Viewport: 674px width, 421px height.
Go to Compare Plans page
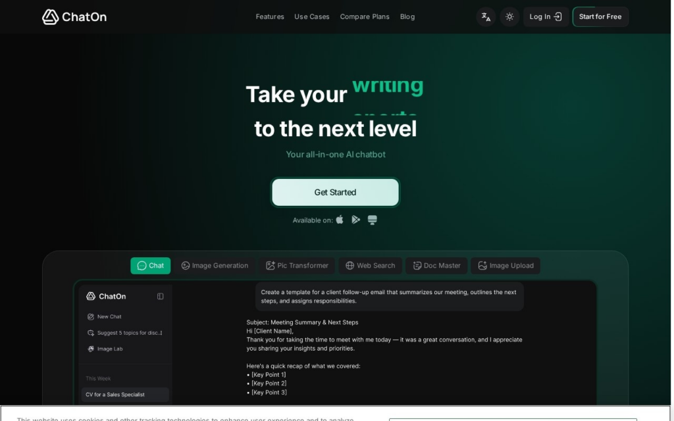pos(365,16)
